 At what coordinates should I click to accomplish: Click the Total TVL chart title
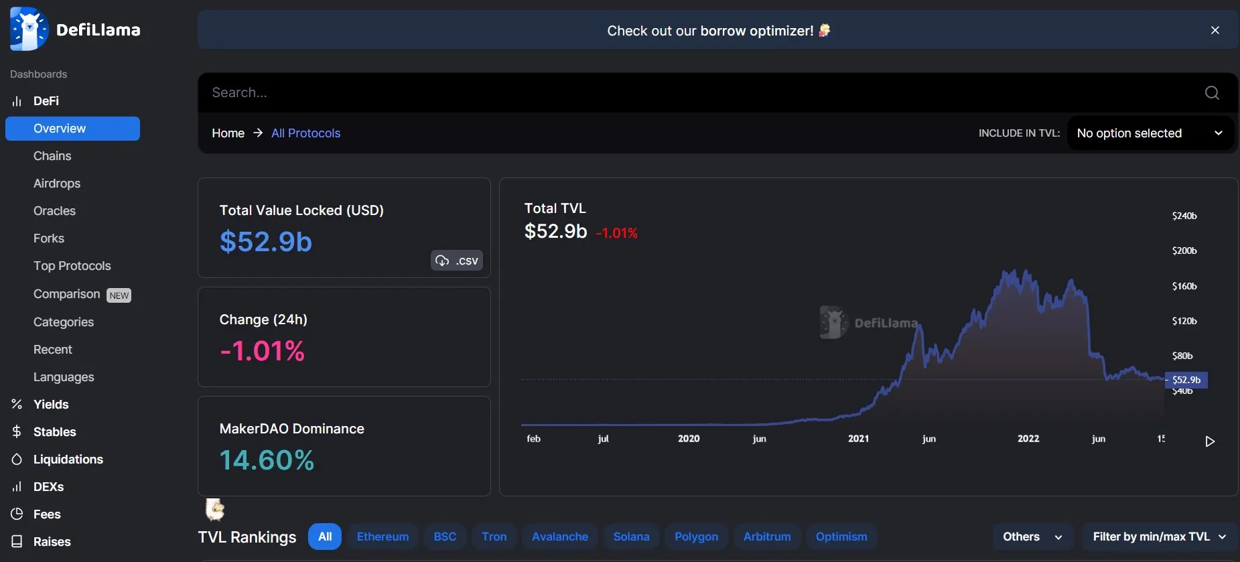click(555, 208)
